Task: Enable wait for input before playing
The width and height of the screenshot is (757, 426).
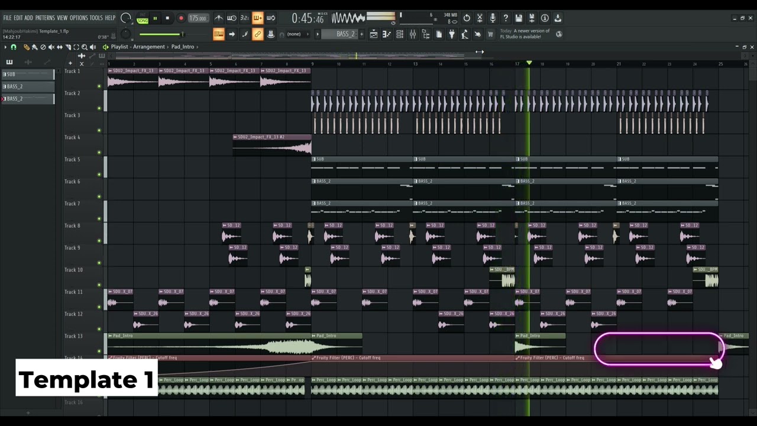Action: click(x=232, y=18)
